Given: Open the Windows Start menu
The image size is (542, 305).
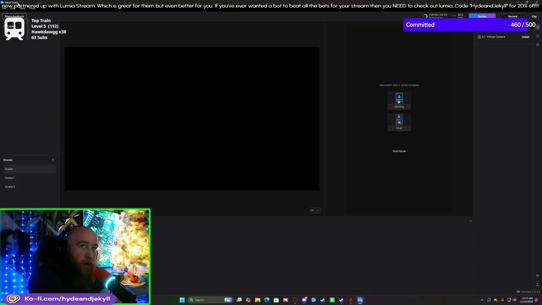Looking at the screenshot, I should 182,300.
